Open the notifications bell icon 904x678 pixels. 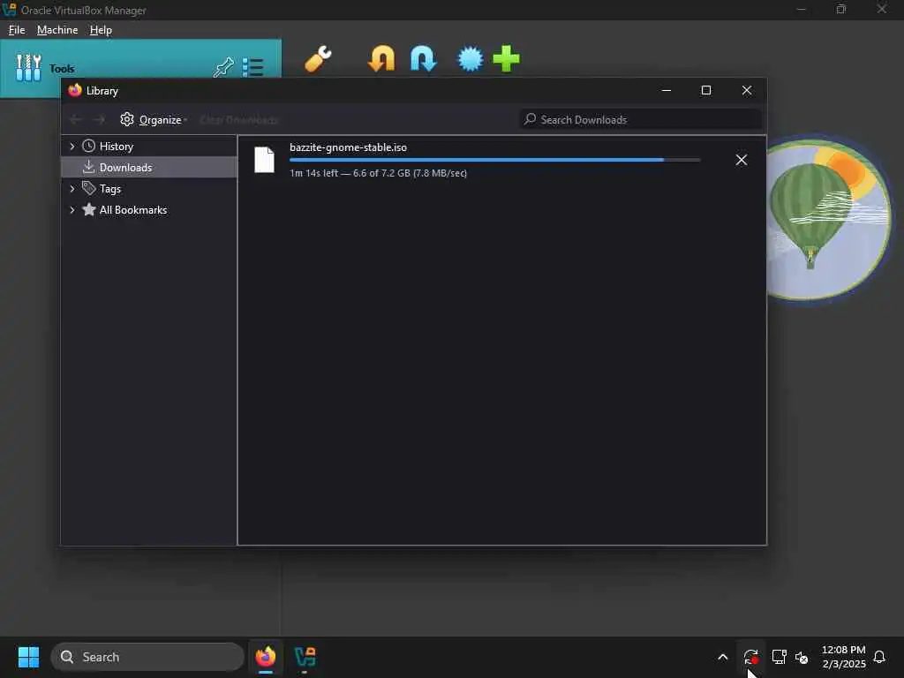click(x=879, y=657)
